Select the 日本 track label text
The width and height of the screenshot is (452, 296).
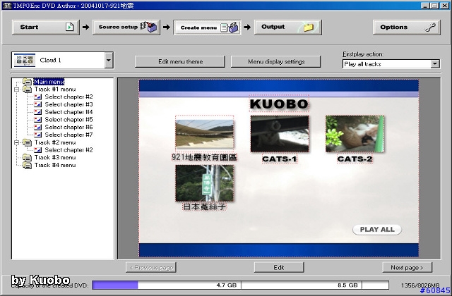click(x=204, y=206)
